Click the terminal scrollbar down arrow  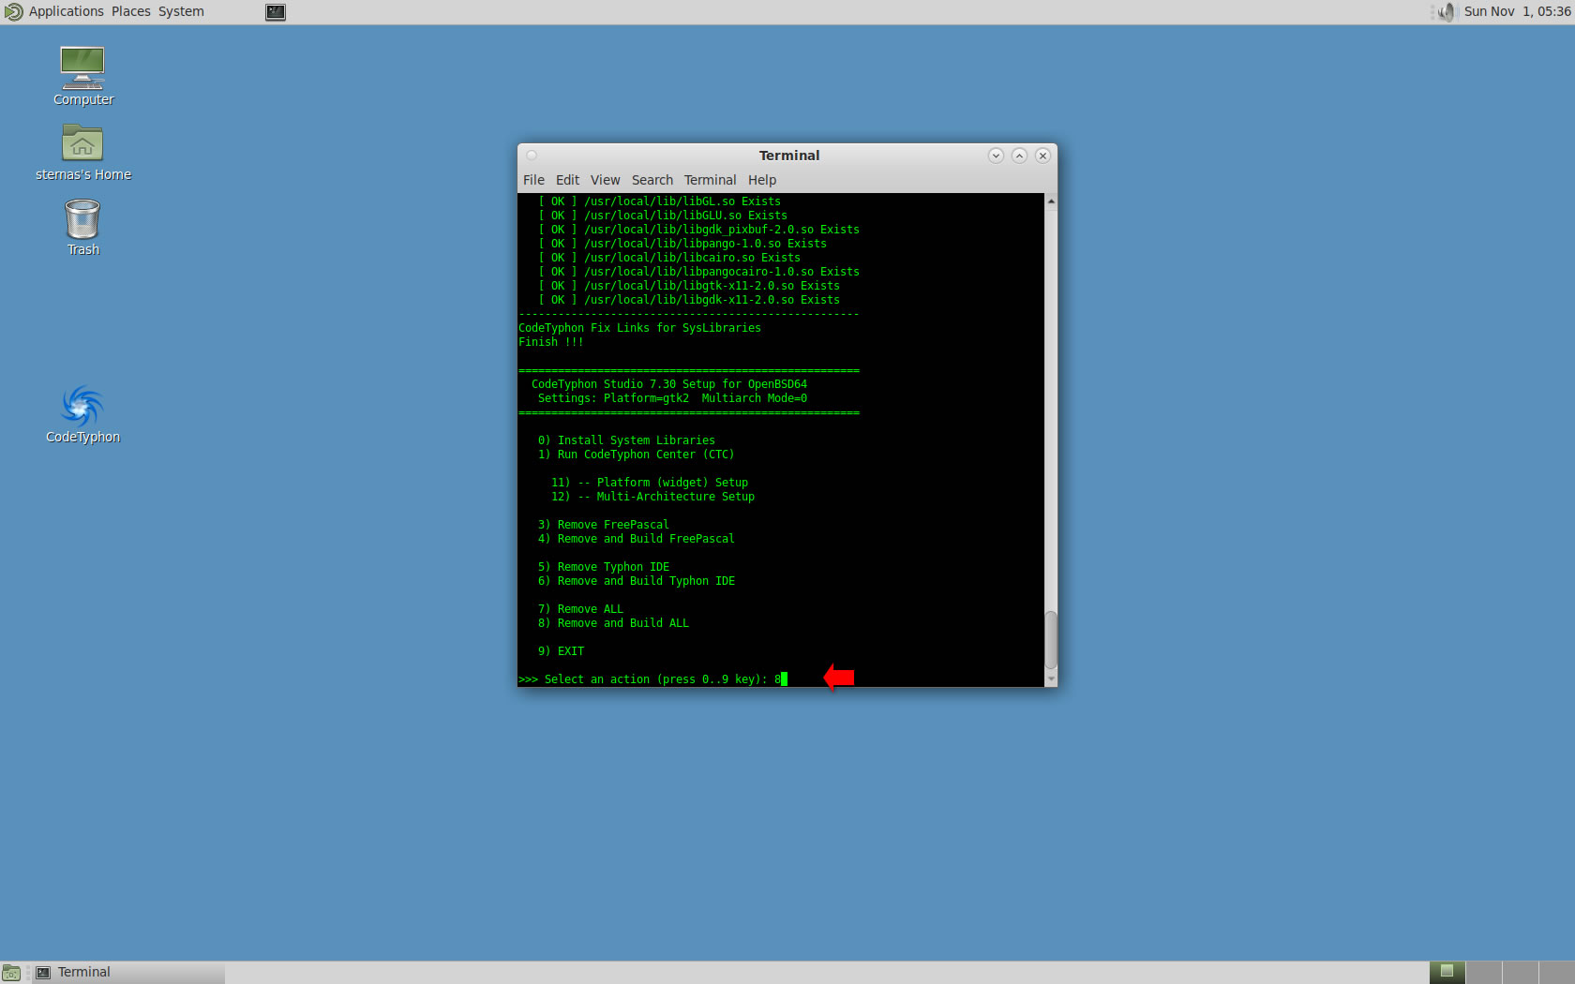pos(1051,678)
